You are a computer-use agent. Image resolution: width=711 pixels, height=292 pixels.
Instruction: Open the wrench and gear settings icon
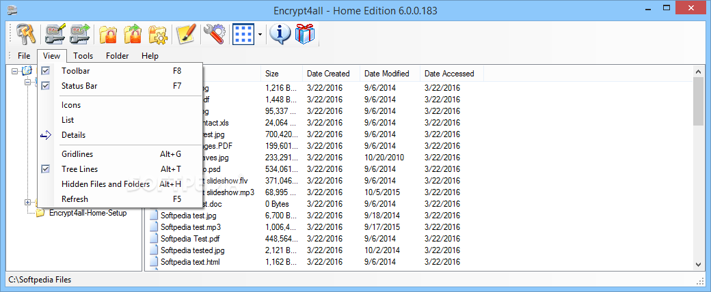[213, 34]
